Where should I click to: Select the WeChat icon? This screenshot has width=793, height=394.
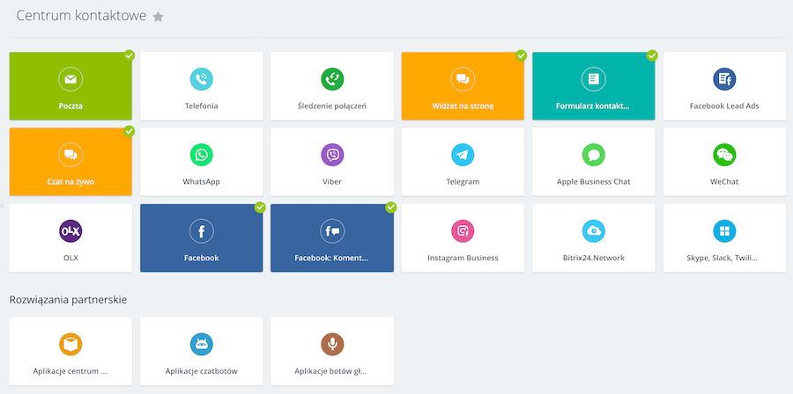[724, 155]
